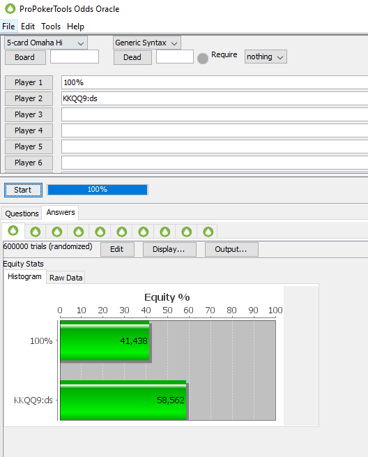
Task: Select the ninth answer tab icon
Action: [x=187, y=232]
